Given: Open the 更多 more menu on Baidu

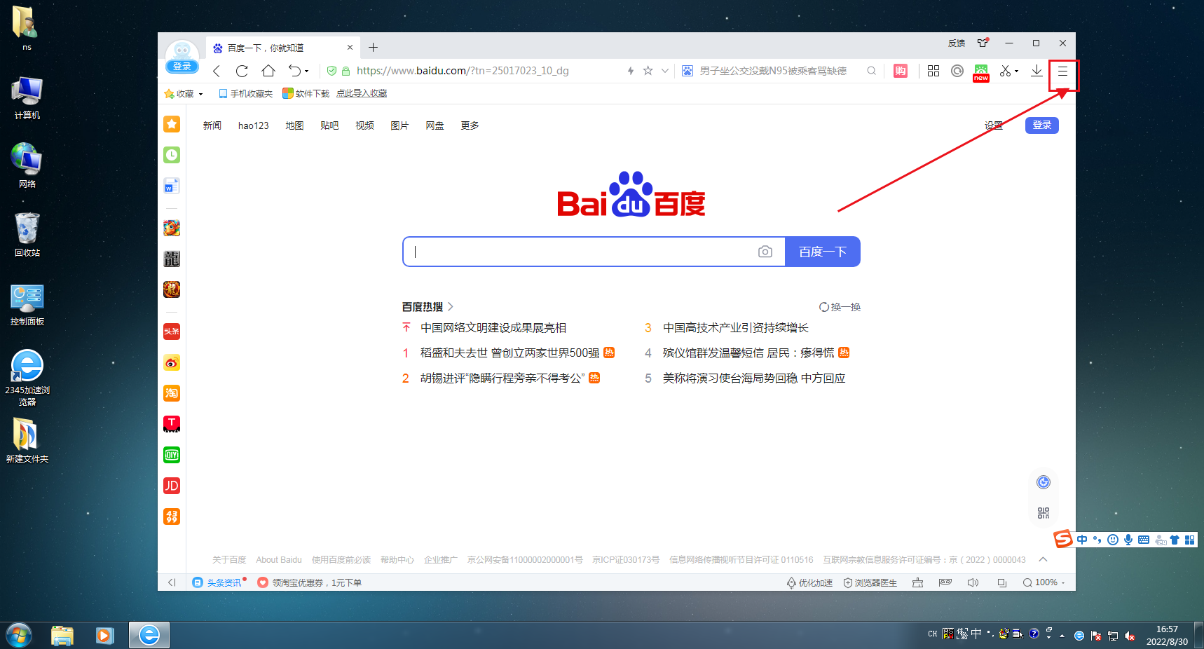Looking at the screenshot, I should point(470,125).
